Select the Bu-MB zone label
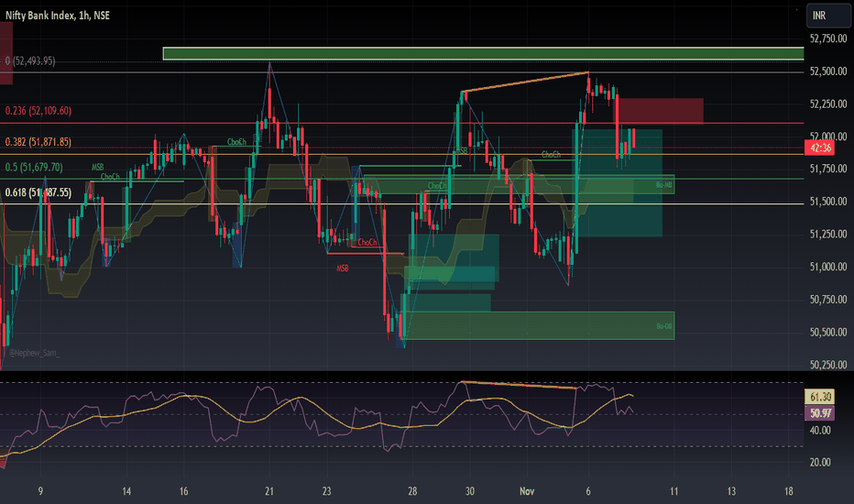This screenshot has height=504, width=854. [664, 185]
